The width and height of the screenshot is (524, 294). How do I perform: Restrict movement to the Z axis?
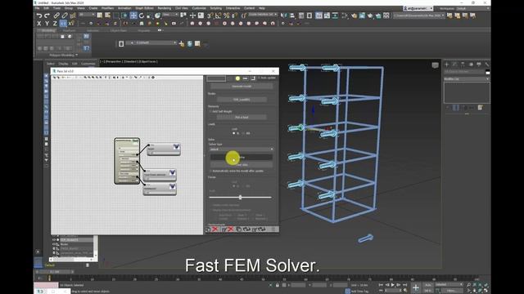55,24
